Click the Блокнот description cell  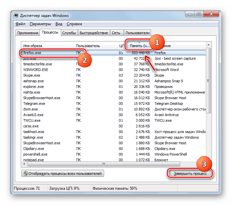pyautogui.click(x=161, y=160)
